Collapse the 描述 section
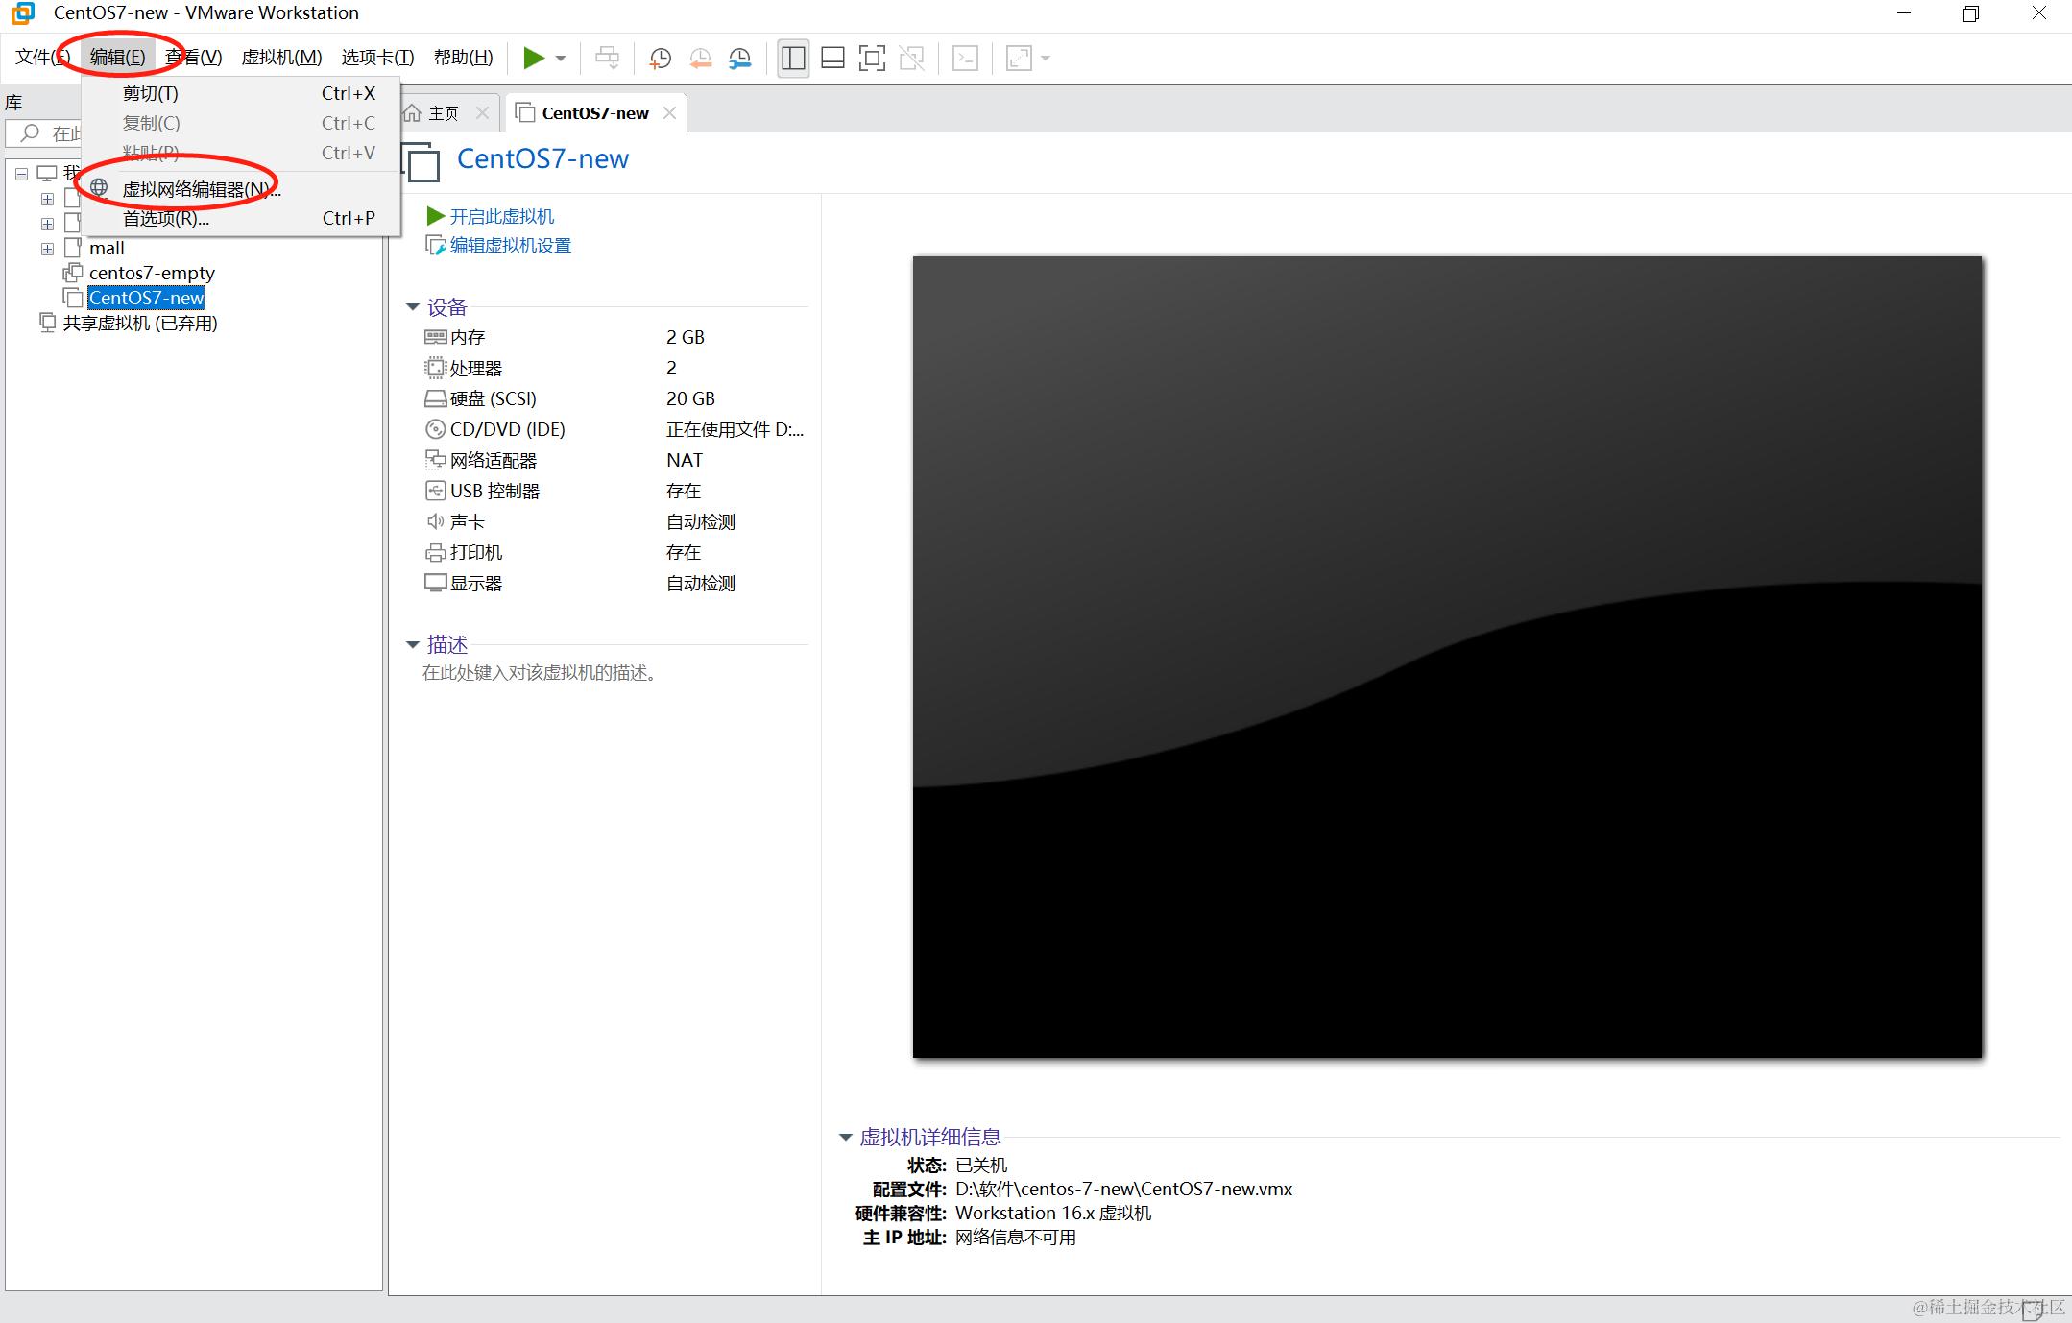This screenshot has height=1323, width=2072. coord(415,644)
